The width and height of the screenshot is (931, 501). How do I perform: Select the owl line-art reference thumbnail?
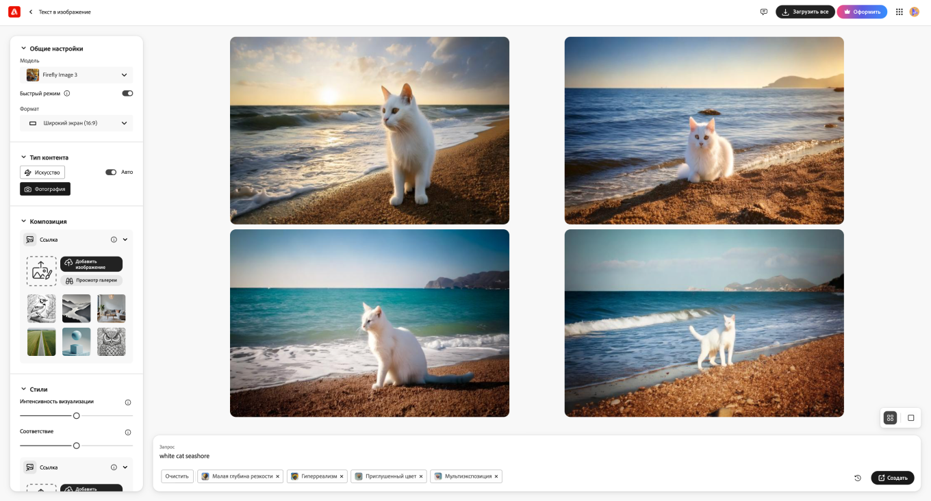pos(112,342)
